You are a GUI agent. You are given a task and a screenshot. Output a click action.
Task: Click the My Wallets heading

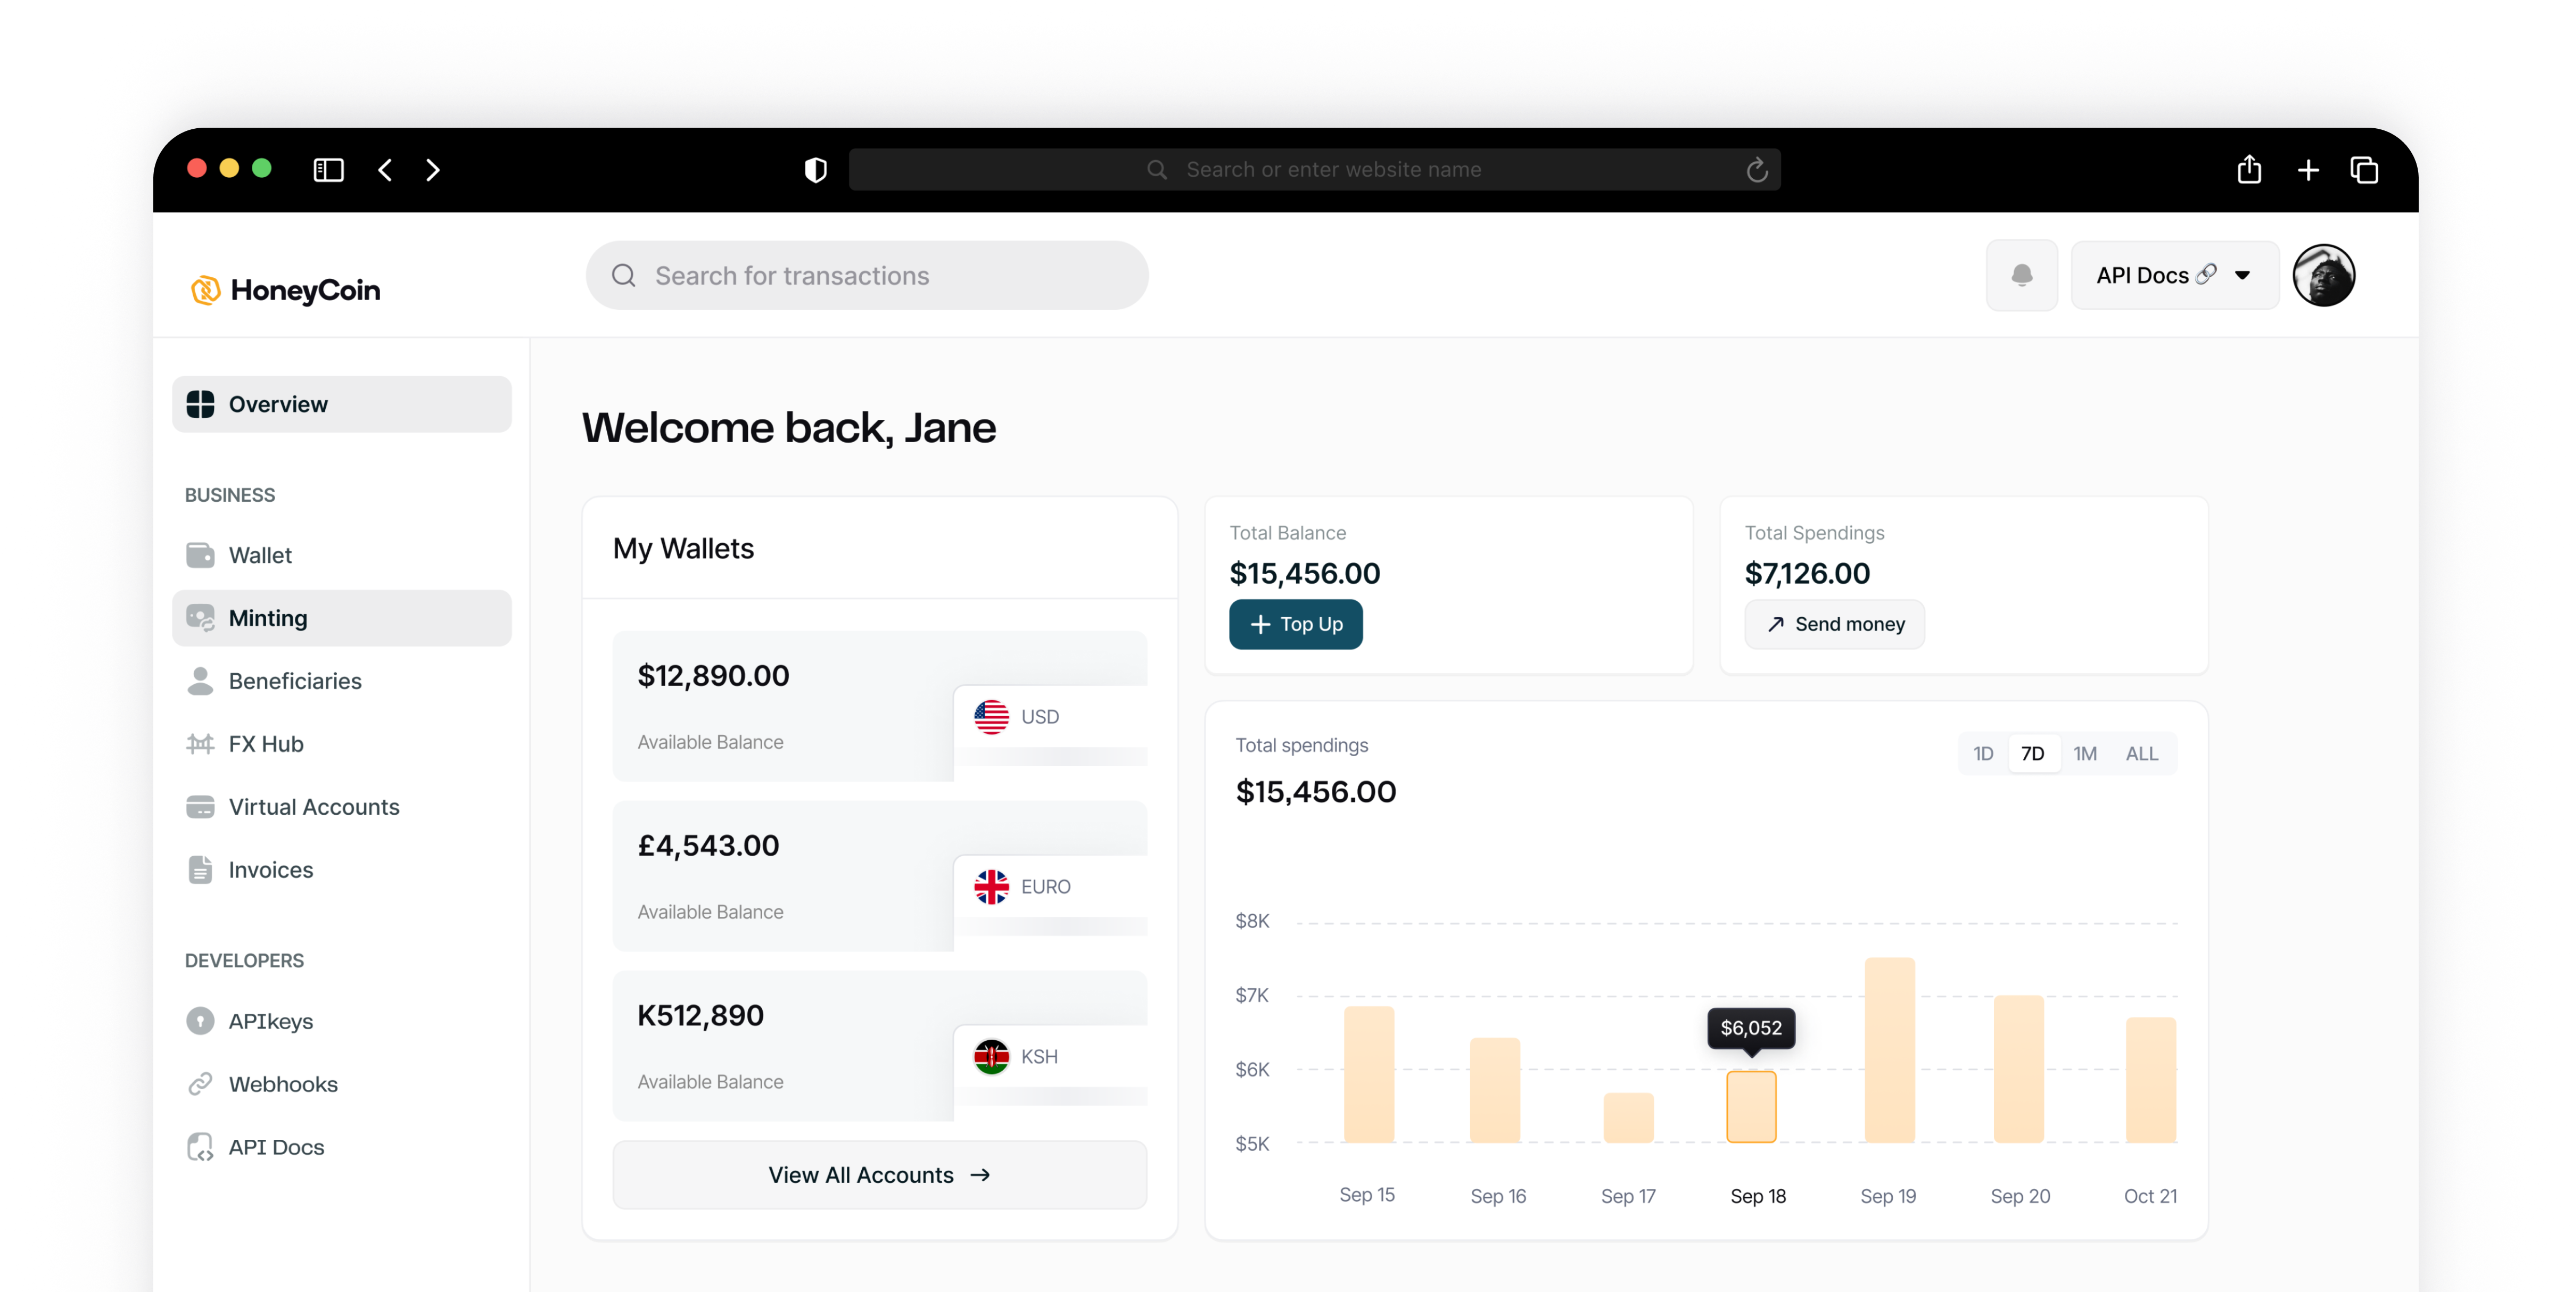684,548
